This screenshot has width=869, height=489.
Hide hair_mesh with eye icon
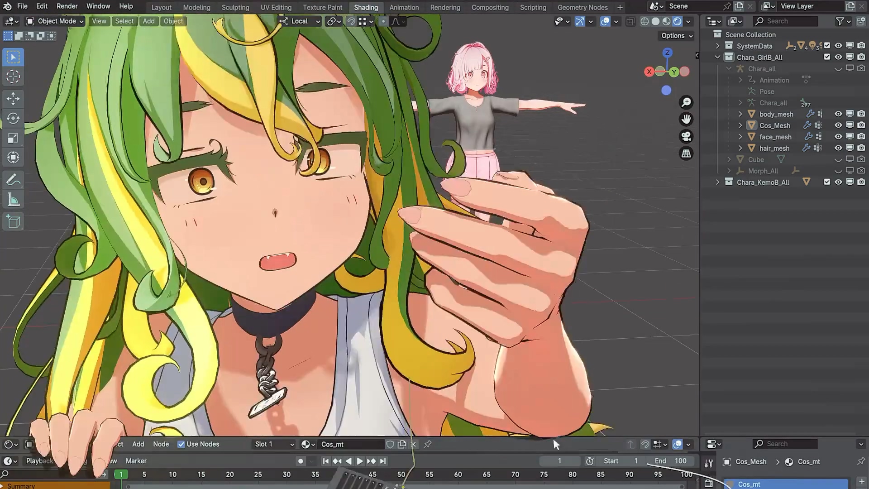(x=838, y=148)
